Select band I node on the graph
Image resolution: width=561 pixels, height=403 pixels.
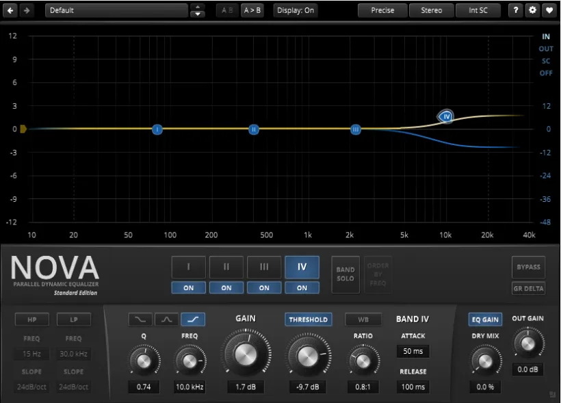(x=157, y=129)
